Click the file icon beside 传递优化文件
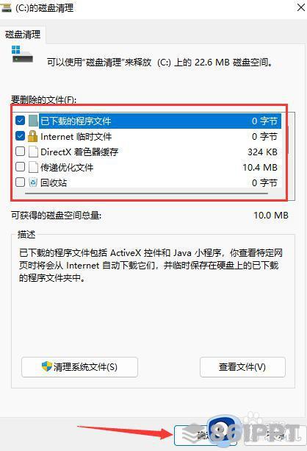307x451 pixels. 33,167
